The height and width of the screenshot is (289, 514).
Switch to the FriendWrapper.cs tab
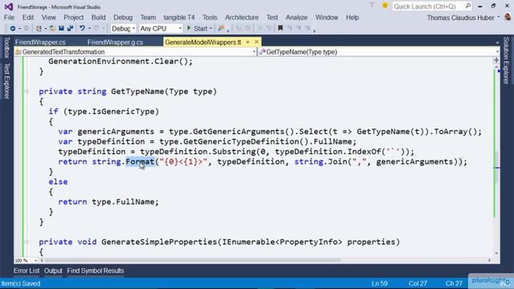pos(40,43)
